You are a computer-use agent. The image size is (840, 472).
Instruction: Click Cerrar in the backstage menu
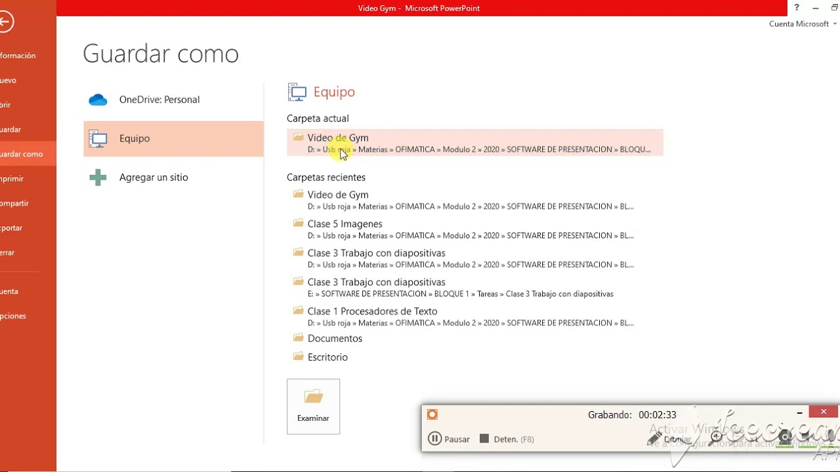click(28, 252)
